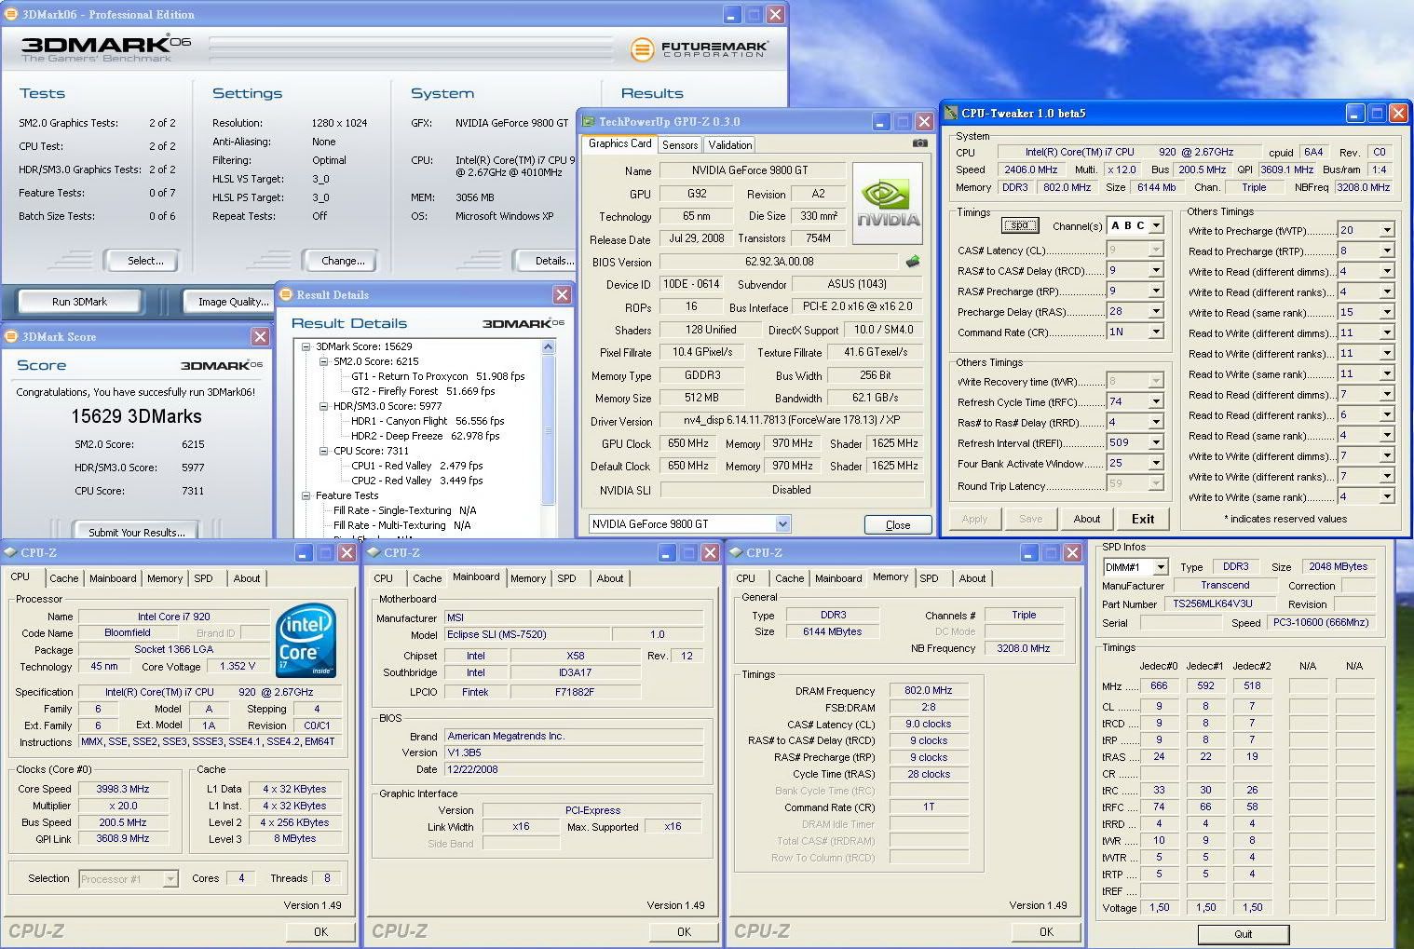Open the Read to Precharge (tRTP) dropdown
Screen dimensions: 1414x949
pos(1387,251)
